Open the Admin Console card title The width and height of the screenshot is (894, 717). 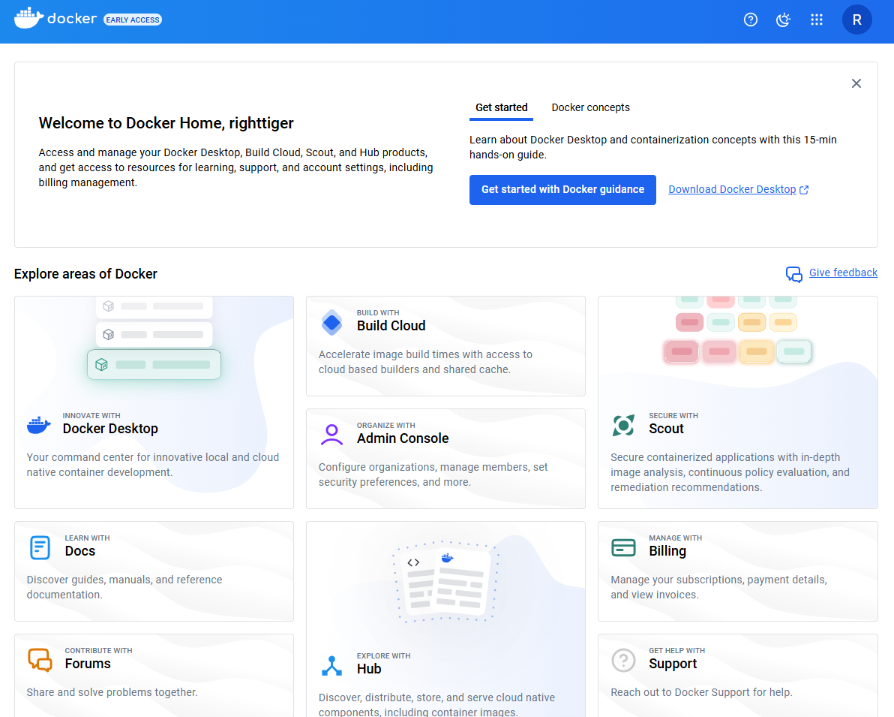(x=403, y=438)
